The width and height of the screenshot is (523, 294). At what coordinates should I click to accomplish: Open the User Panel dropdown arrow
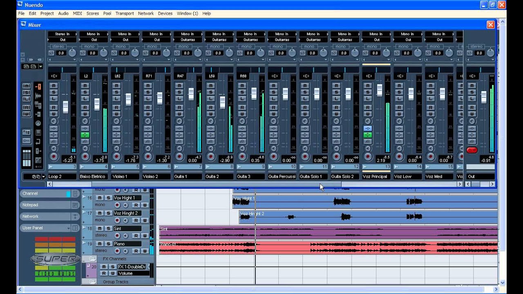pos(68,228)
